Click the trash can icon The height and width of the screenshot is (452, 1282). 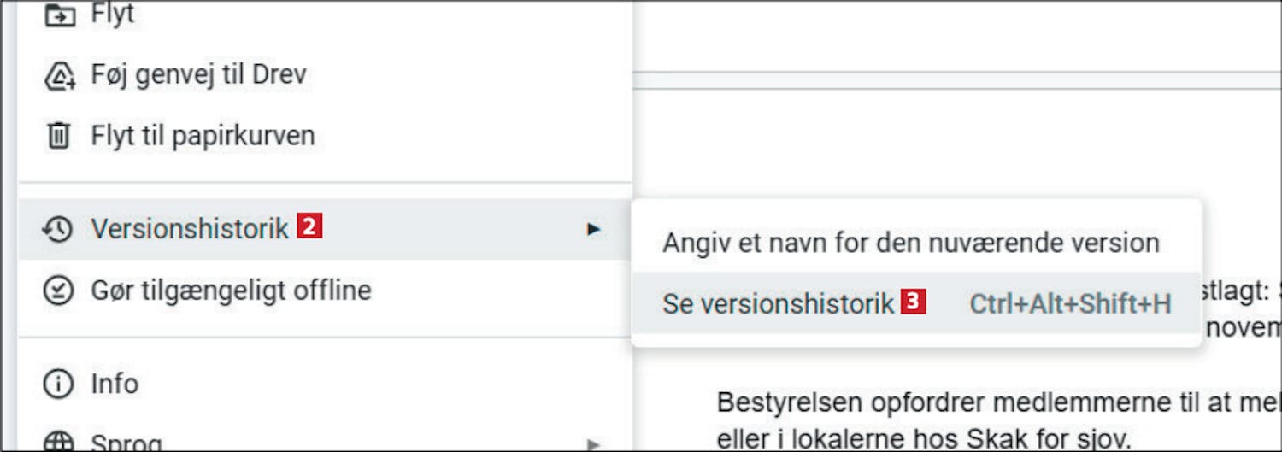coord(58,136)
